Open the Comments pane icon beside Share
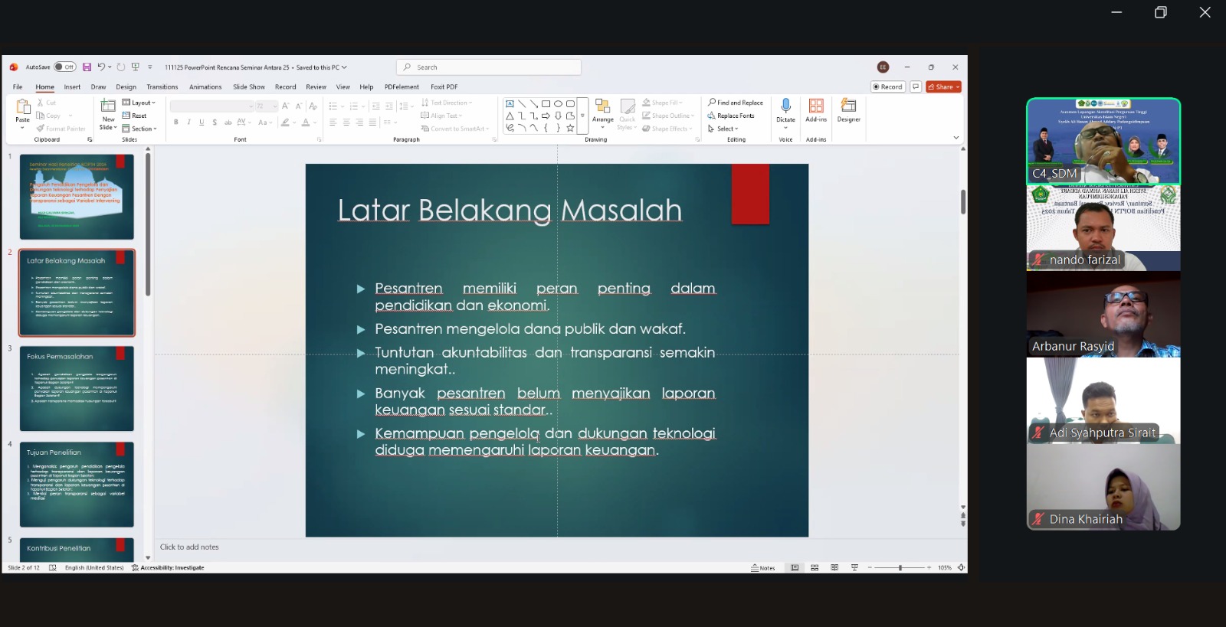Screen dimensions: 1226x627 (x=916, y=87)
